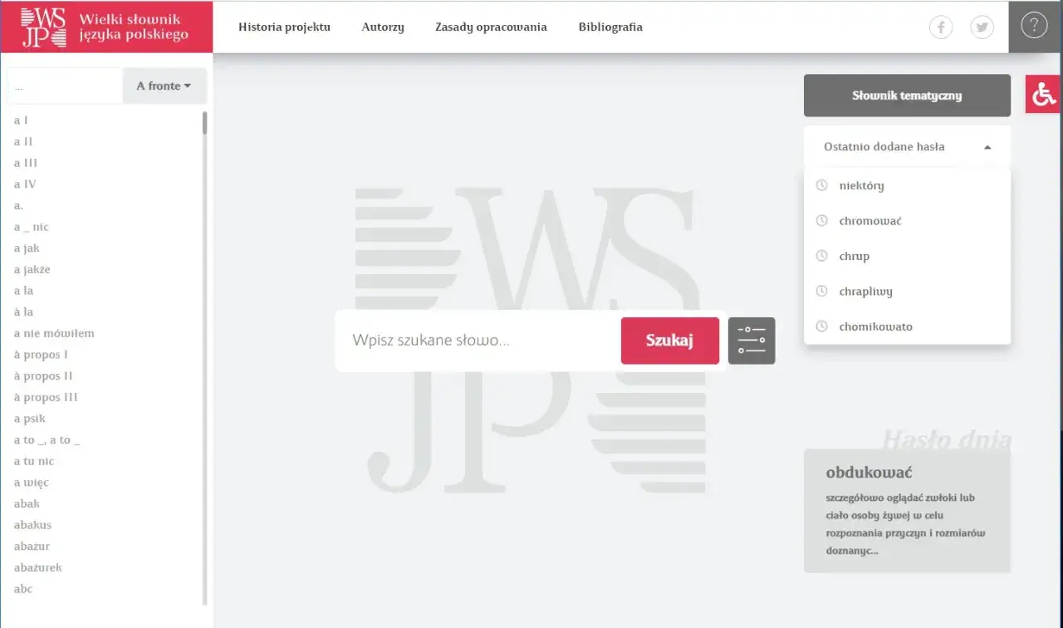The width and height of the screenshot is (1063, 628).
Task: Open recently added entry chromować
Action: click(870, 221)
